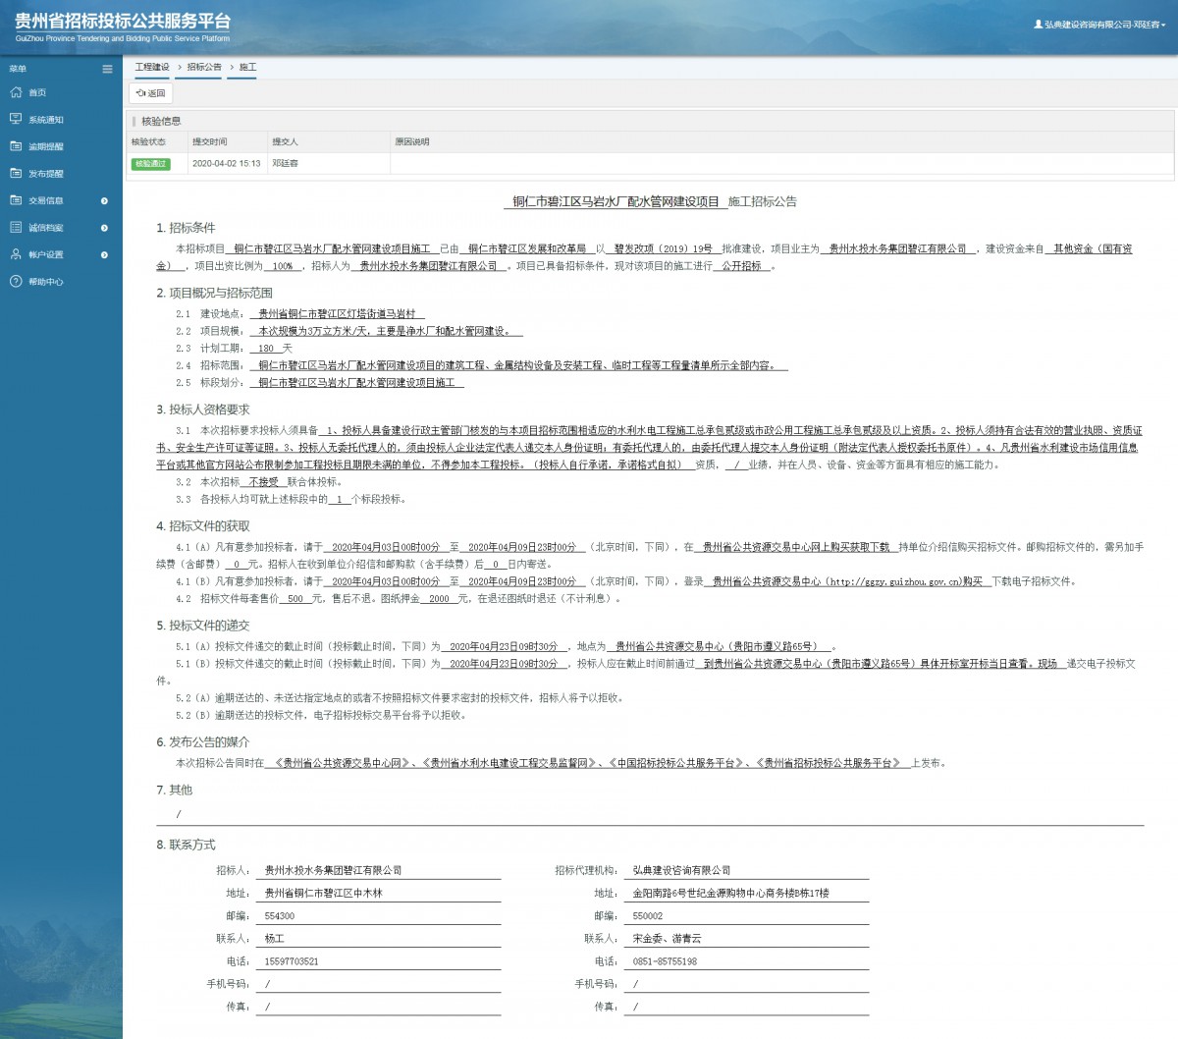Click the 2020-04-02 15:13 submission time cell
The image size is (1178, 1039).
(226, 164)
